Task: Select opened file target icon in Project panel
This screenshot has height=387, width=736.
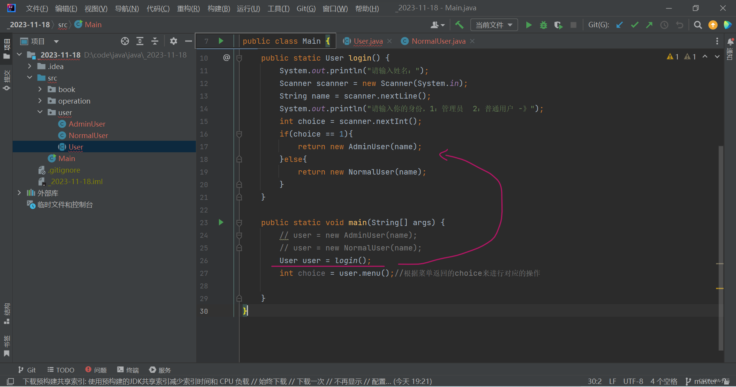Action: point(125,41)
